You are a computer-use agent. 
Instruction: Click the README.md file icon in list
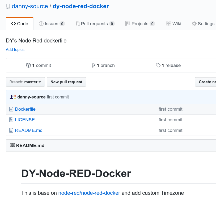pos(11,130)
